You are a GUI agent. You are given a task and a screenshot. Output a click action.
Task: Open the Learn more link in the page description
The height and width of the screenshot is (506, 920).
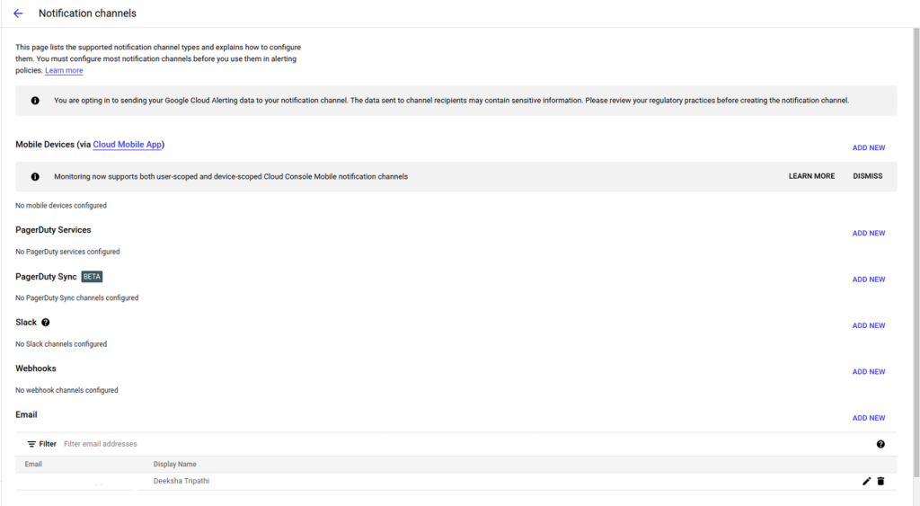64,71
